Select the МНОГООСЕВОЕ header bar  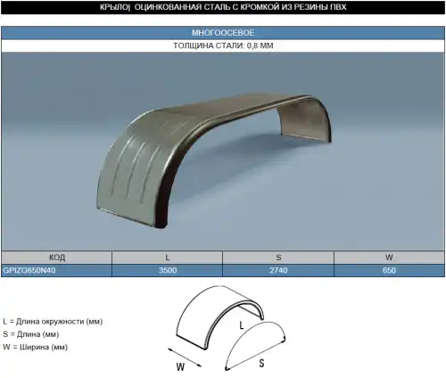click(x=223, y=33)
